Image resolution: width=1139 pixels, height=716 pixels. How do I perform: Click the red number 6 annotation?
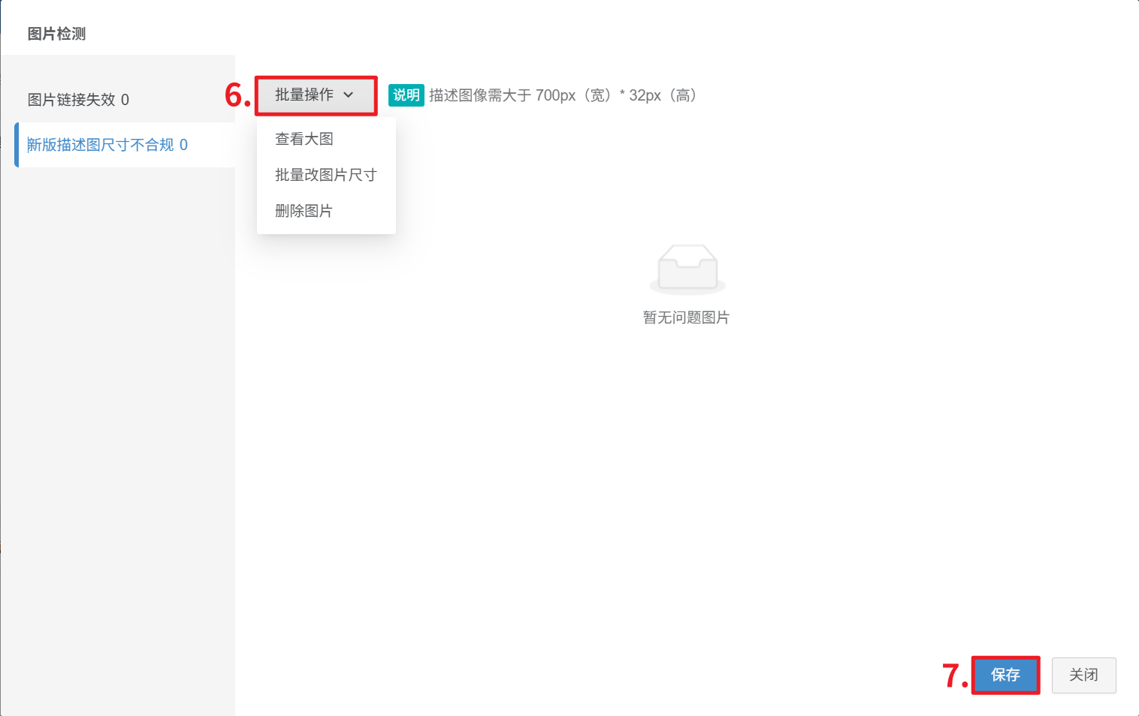(x=237, y=95)
